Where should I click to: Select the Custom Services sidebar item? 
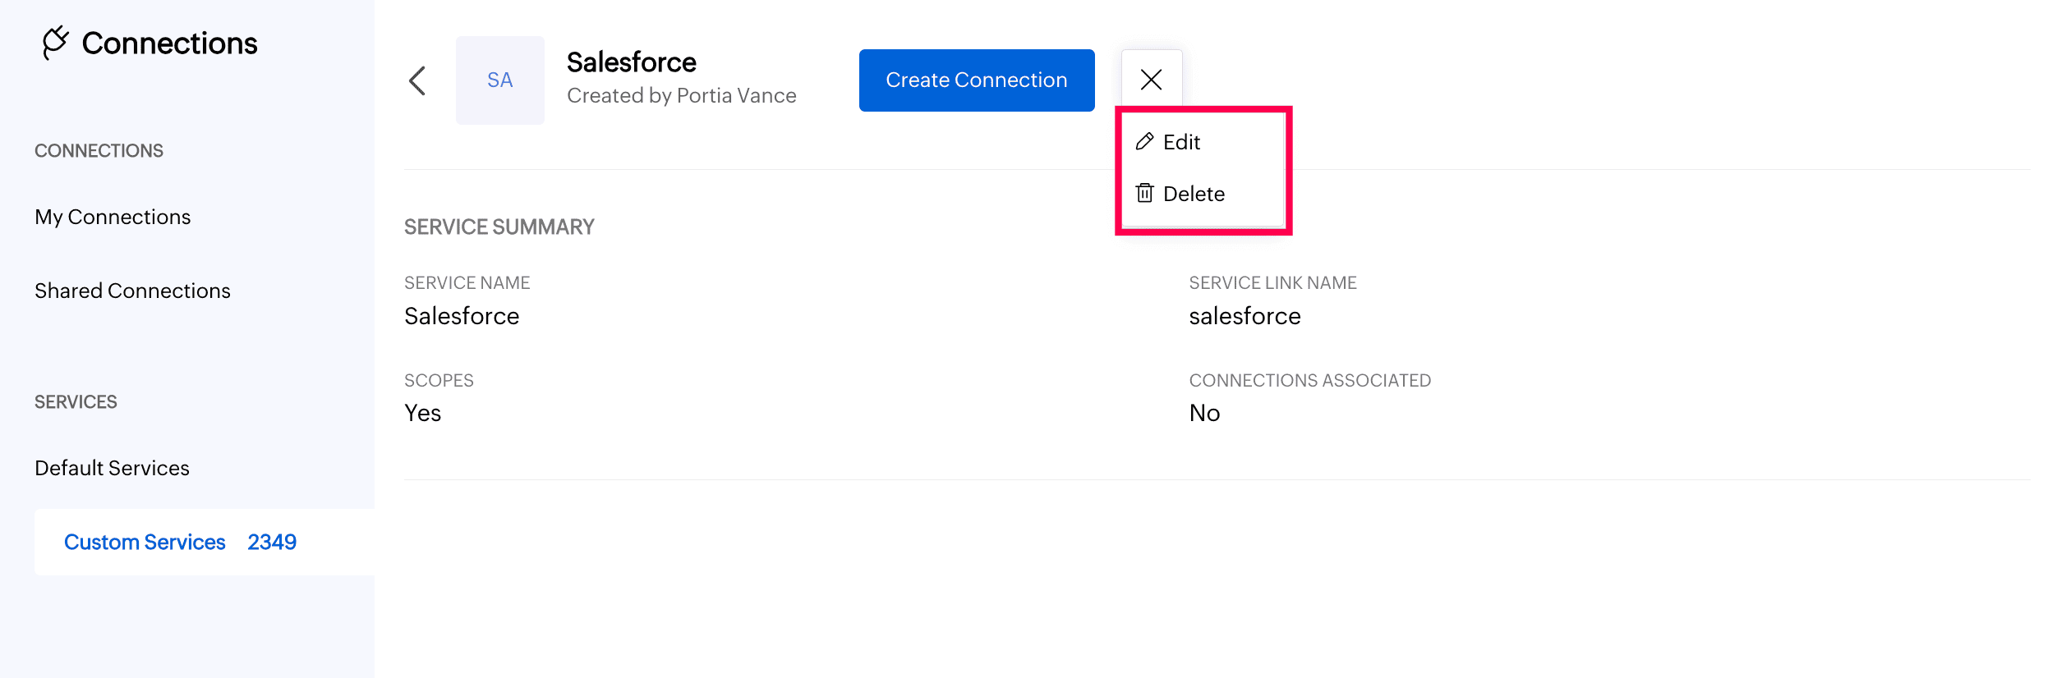point(145,542)
